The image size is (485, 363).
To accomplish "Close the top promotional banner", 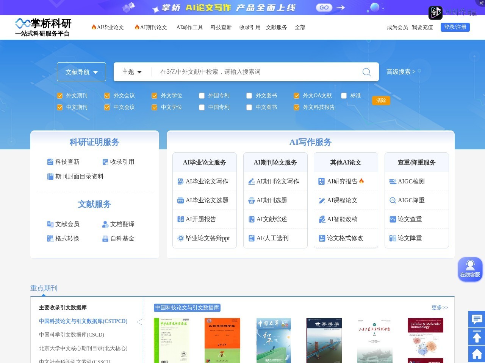I will click(x=481, y=3).
